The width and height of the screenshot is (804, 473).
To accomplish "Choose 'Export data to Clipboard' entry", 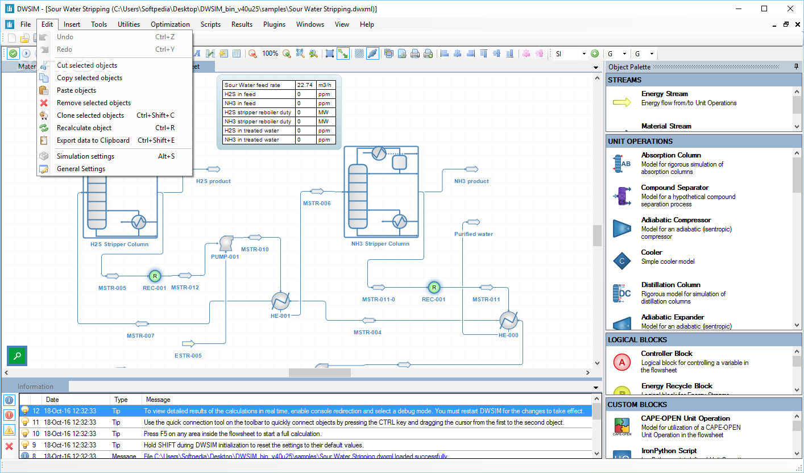I will coord(115,140).
